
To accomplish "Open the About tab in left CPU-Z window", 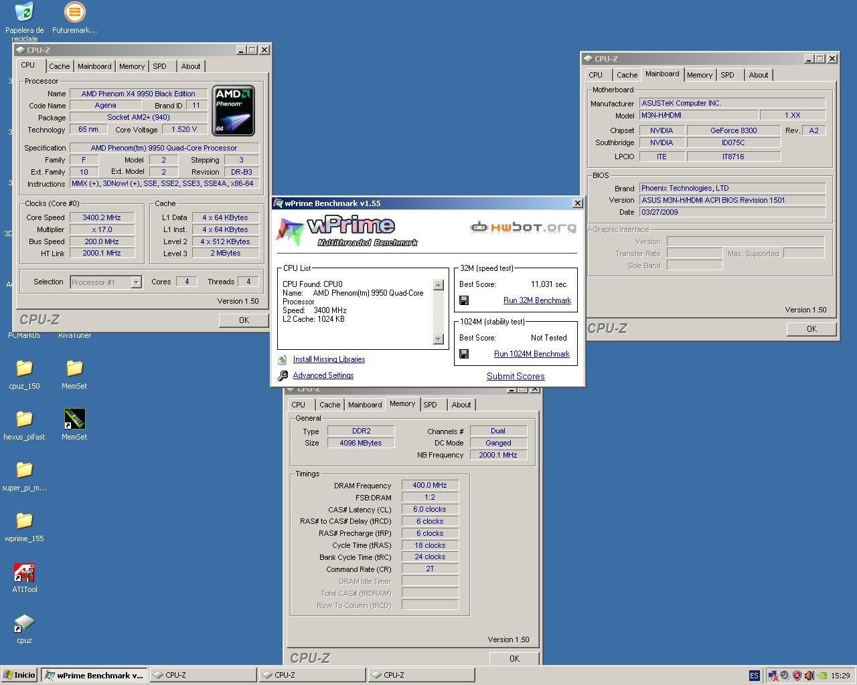I will point(191,66).
